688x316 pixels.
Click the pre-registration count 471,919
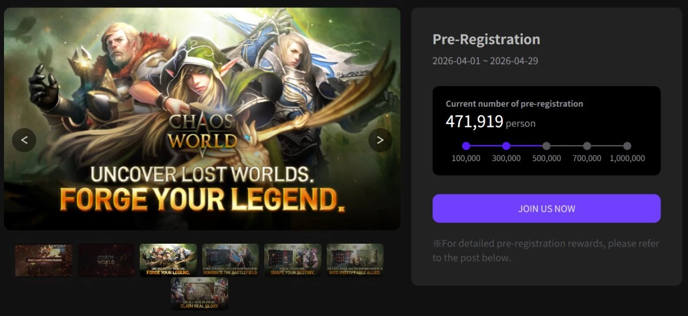pyautogui.click(x=475, y=122)
